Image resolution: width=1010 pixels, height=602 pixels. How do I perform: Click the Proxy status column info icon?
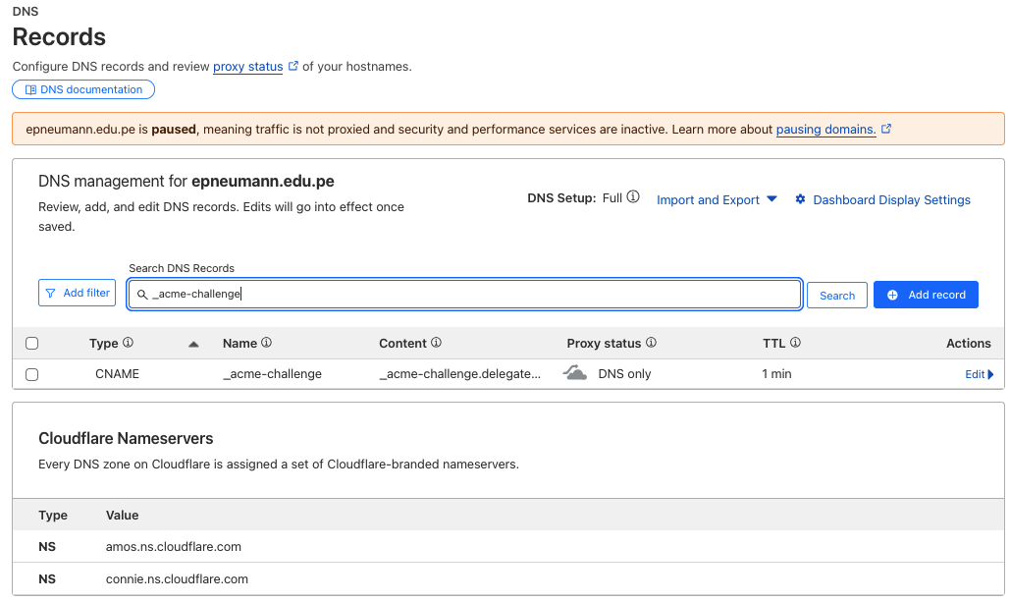(651, 343)
